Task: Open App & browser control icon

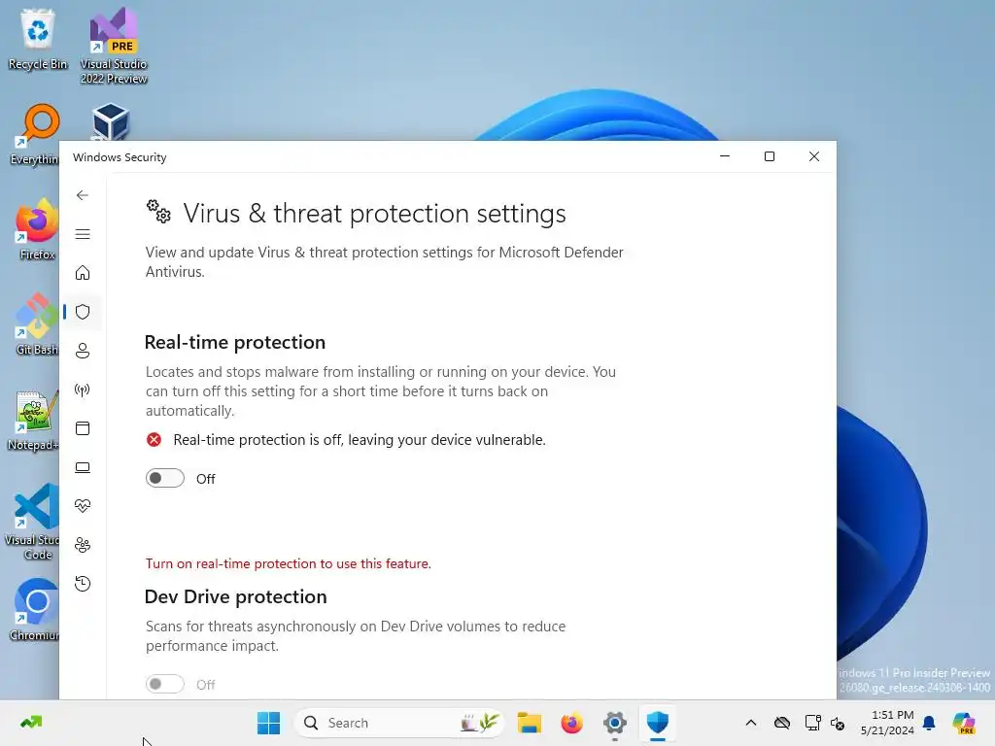Action: click(83, 428)
